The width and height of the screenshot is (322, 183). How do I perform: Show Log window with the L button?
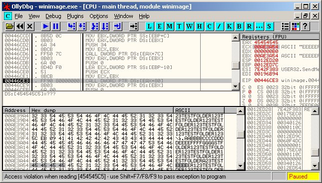click(149, 26)
